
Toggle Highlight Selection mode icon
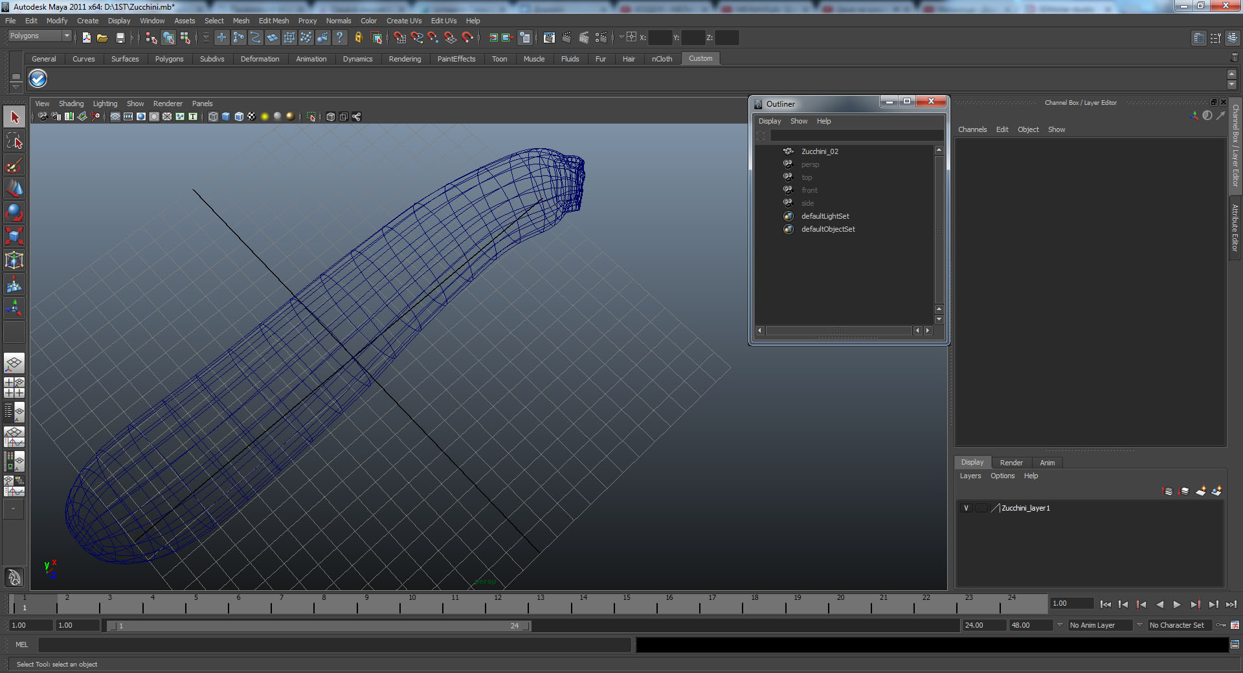[x=375, y=38]
